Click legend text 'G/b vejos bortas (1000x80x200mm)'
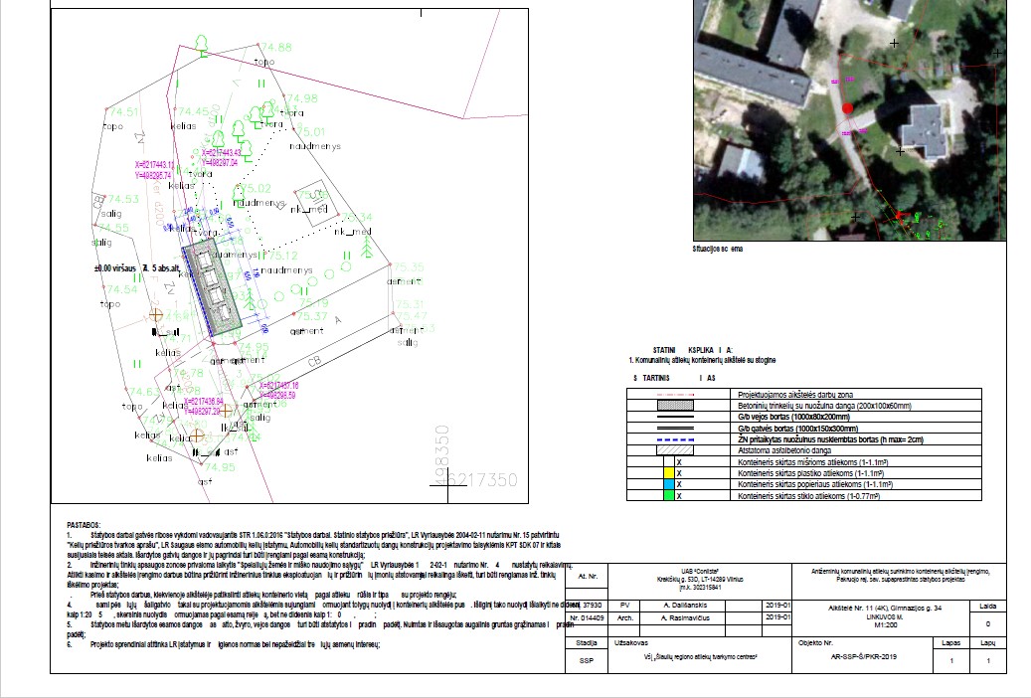The image size is (1031, 698). 793,417
